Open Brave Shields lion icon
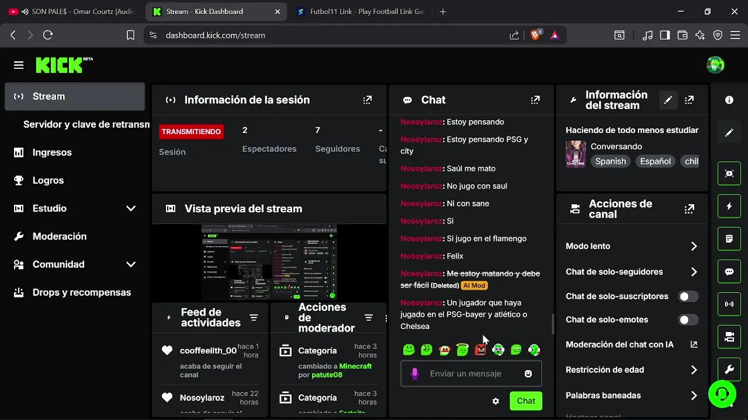This screenshot has height=420, width=748. click(x=535, y=35)
